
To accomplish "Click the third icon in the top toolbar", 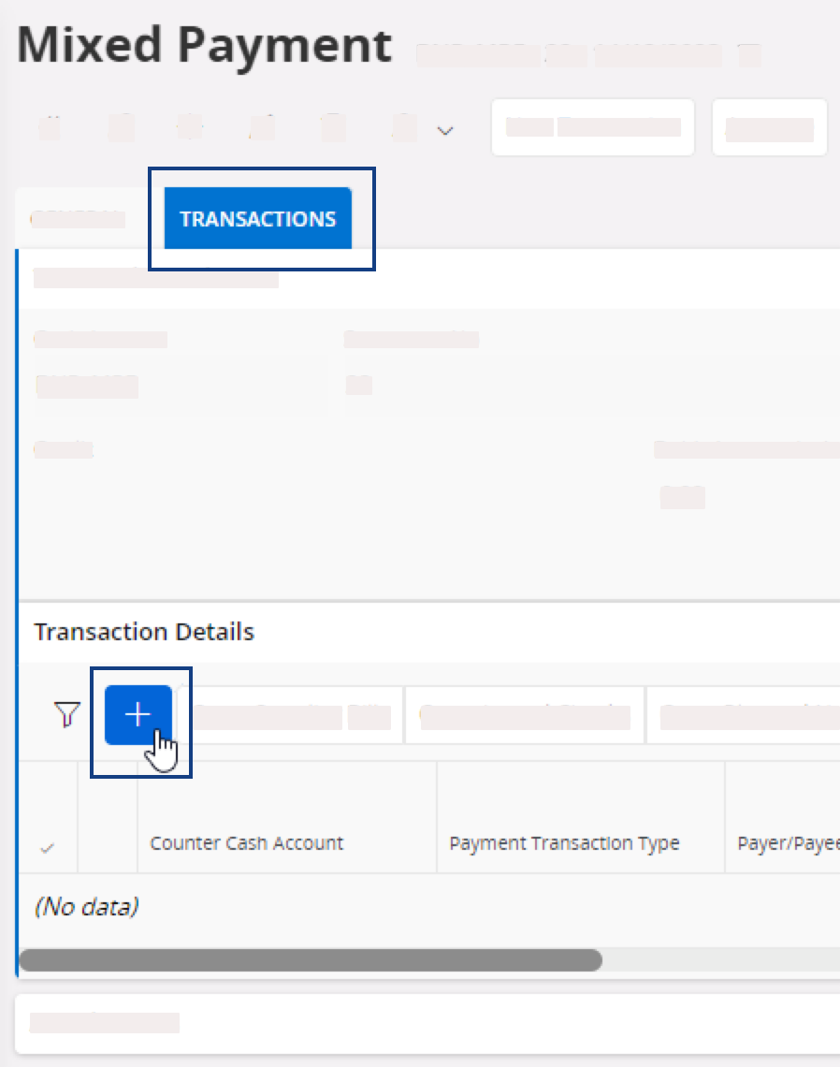I will (x=191, y=127).
